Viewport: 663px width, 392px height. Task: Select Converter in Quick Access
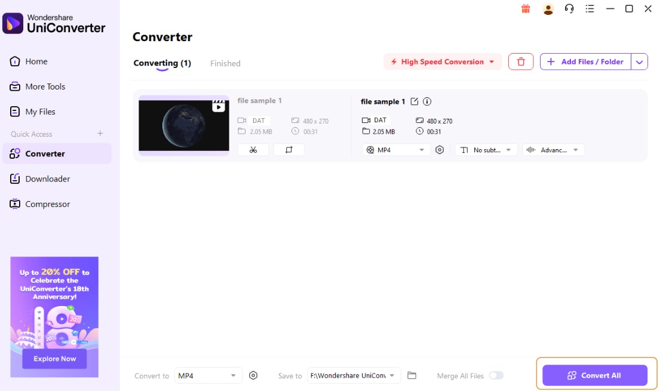pyautogui.click(x=57, y=154)
